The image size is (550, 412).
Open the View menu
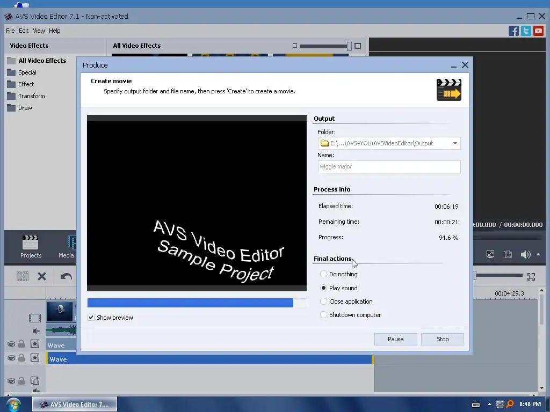coord(39,31)
